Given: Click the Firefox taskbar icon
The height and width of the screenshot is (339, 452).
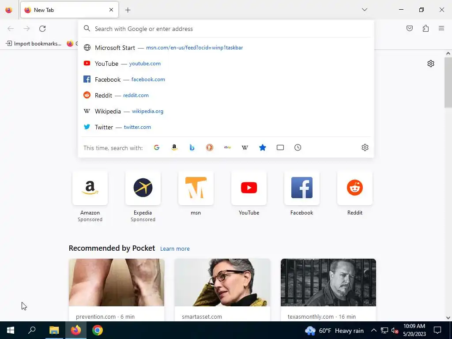Looking at the screenshot, I should pos(76,330).
